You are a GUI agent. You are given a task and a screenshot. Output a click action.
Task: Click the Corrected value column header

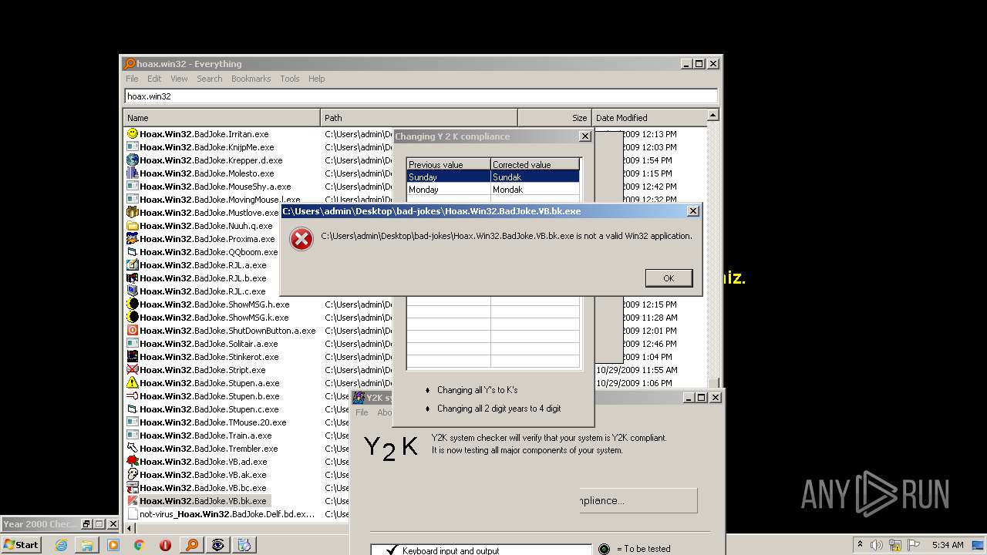pyautogui.click(x=534, y=164)
